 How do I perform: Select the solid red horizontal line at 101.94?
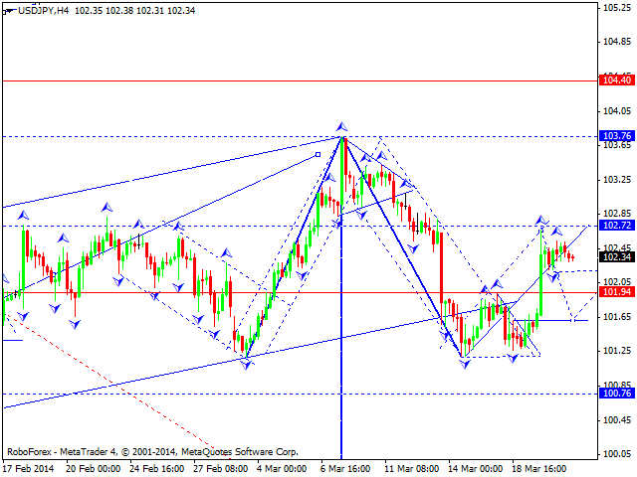[299, 292]
